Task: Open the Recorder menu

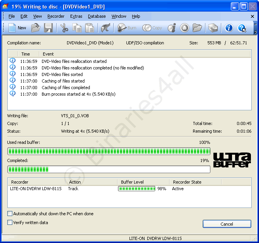Action: tap(56, 16)
